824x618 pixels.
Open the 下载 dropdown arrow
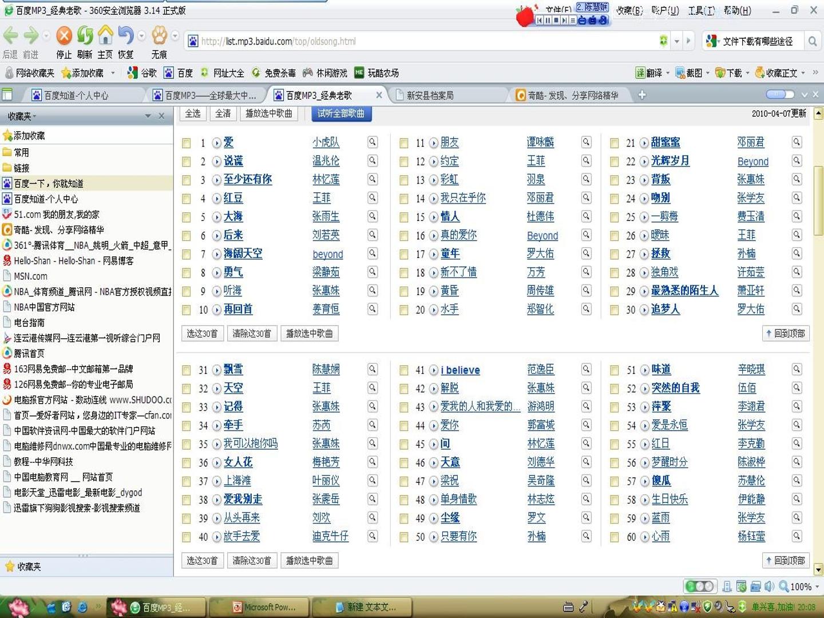pyautogui.click(x=747, y=73)
